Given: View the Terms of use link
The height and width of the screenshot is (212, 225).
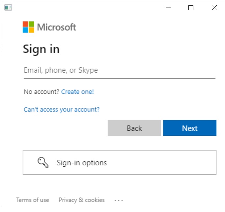Looking at the screenshot, I should pyautogui.click(x=33, y=200).
